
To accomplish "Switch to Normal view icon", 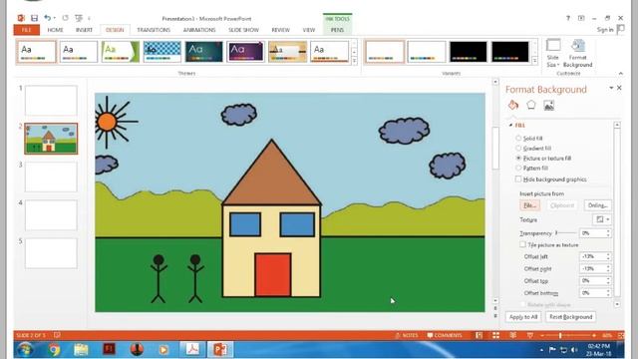I will (478, 335).
